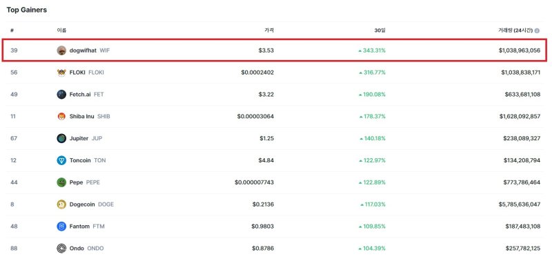Open the Fantom FTM coin link
The height and width of the screenshot is (259, 552).
tap(87, 227)
